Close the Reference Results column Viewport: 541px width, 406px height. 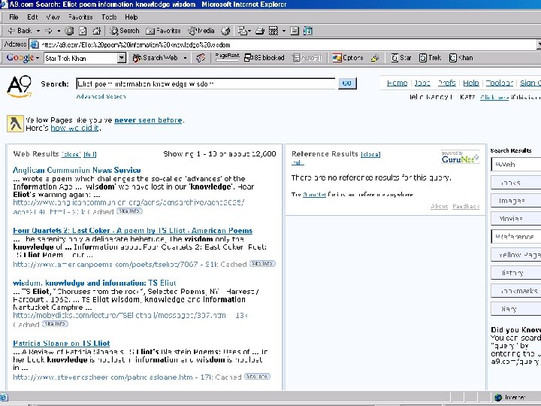370,154
